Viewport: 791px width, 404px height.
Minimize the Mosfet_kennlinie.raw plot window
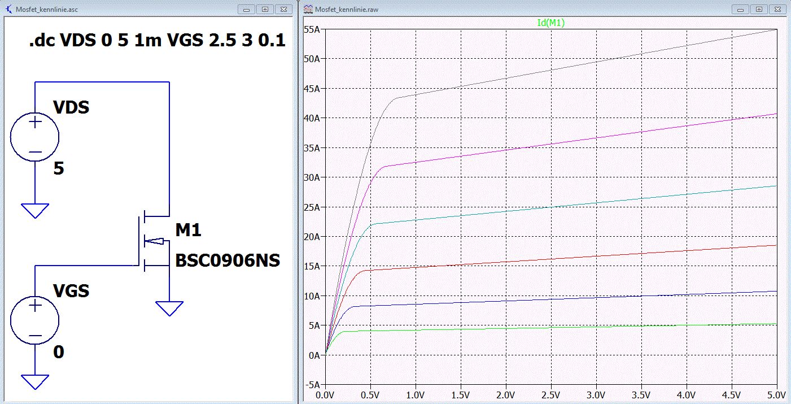click(740, 9)
